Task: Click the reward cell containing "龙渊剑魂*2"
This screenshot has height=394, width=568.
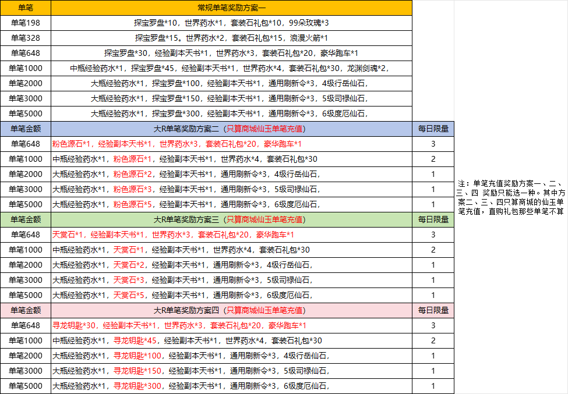Action: (231, 68)
